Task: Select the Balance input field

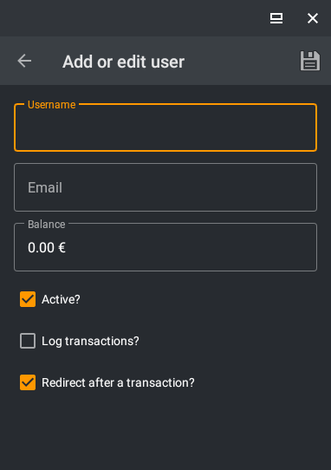Action: pyautogui.click(x=165, y=247)
